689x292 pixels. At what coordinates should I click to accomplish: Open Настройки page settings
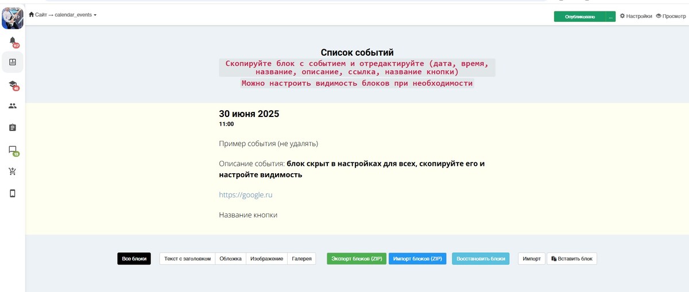(636, 17)
